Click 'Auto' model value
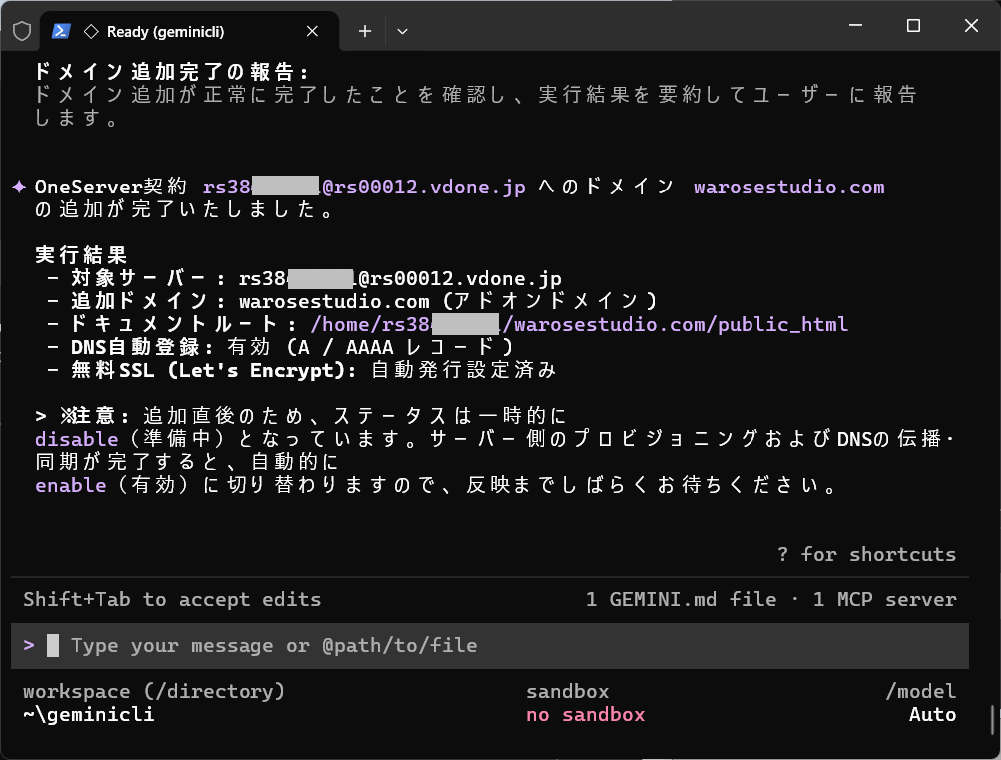Viewport: 1001px width, 760px height. 932,715
